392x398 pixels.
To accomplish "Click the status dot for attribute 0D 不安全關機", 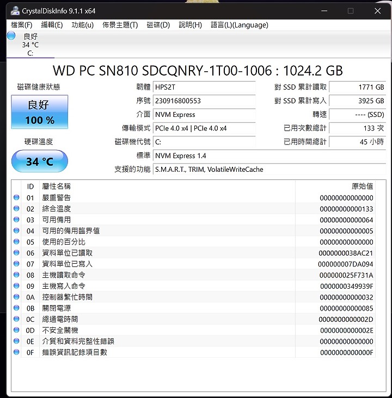I will coord(16,330).
